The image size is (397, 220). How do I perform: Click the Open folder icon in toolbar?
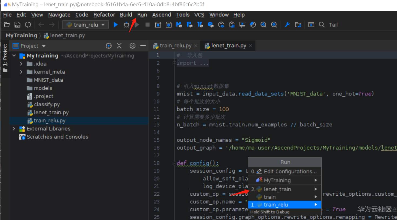pos(7,25)
